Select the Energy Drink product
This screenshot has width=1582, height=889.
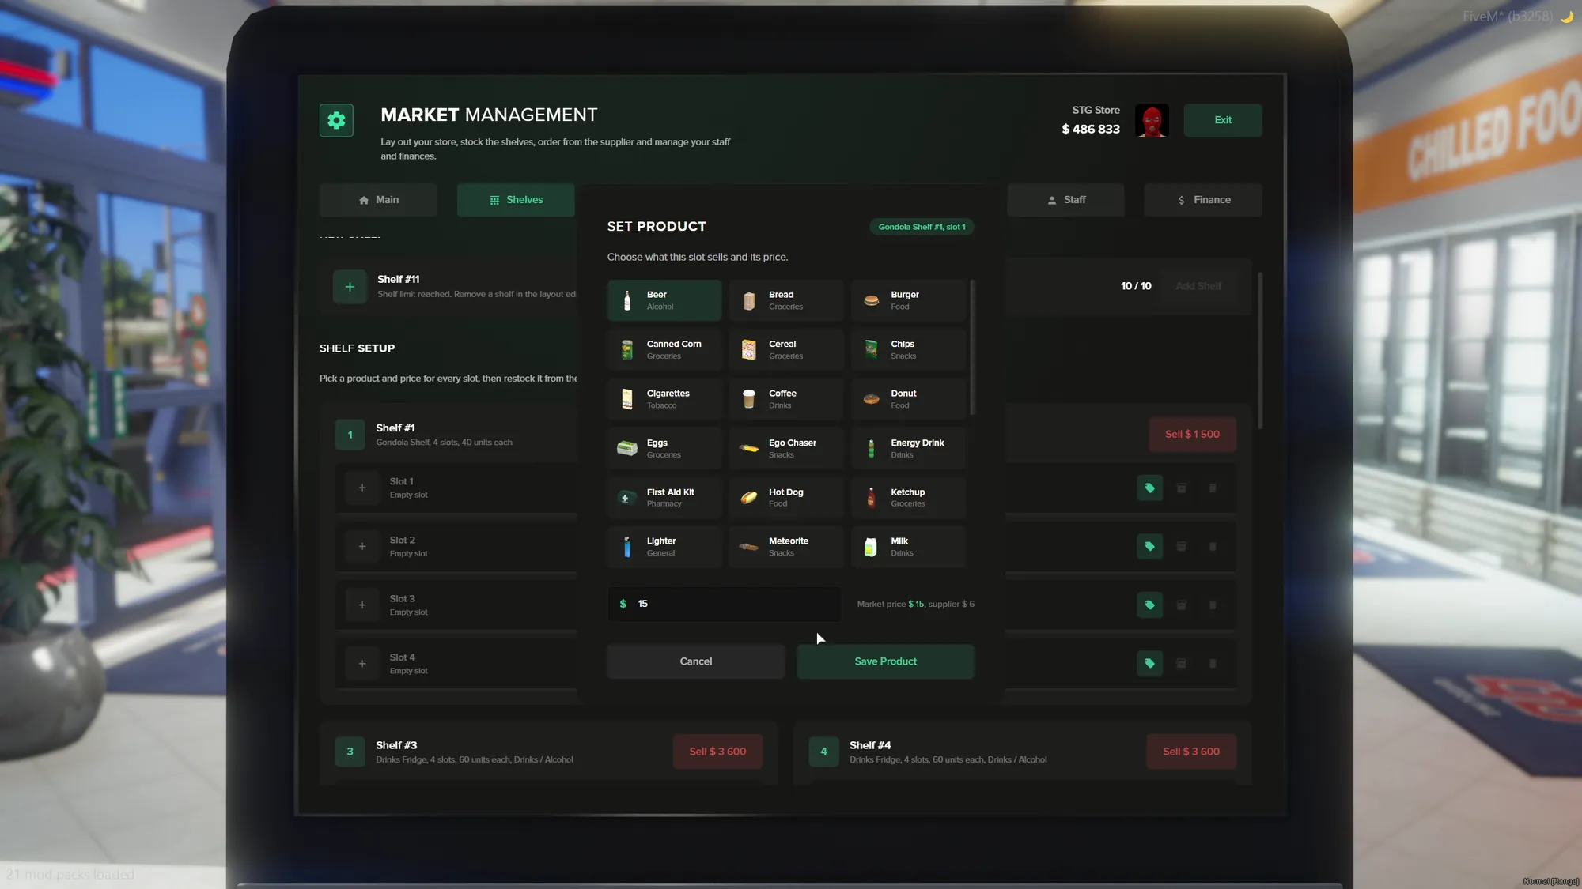909,448
